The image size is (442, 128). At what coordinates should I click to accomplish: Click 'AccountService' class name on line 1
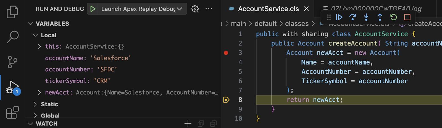coord(381,34)
